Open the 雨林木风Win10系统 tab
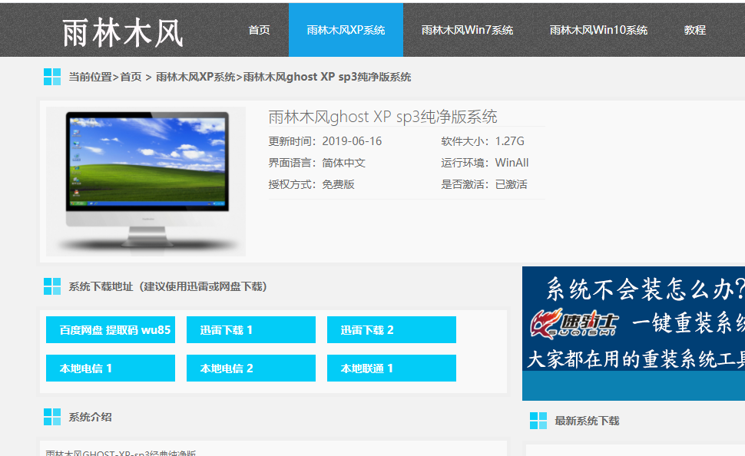This screenshot has width=745, height=456. pos(598,30)
